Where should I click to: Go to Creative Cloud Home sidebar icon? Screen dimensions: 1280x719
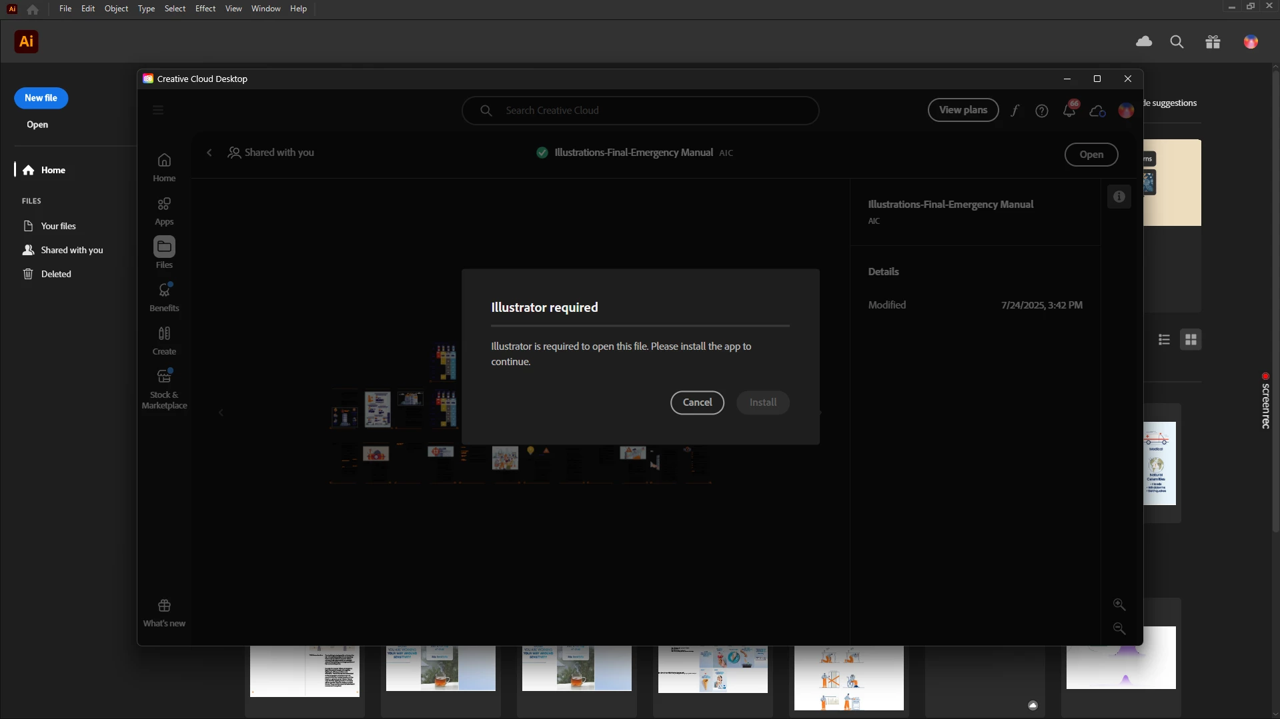pyautogui.click(x=164, y=167)
